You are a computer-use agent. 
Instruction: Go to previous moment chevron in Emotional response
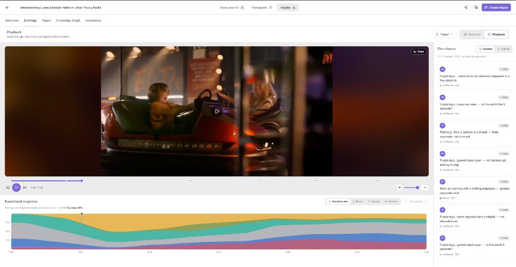pos(406,202)
